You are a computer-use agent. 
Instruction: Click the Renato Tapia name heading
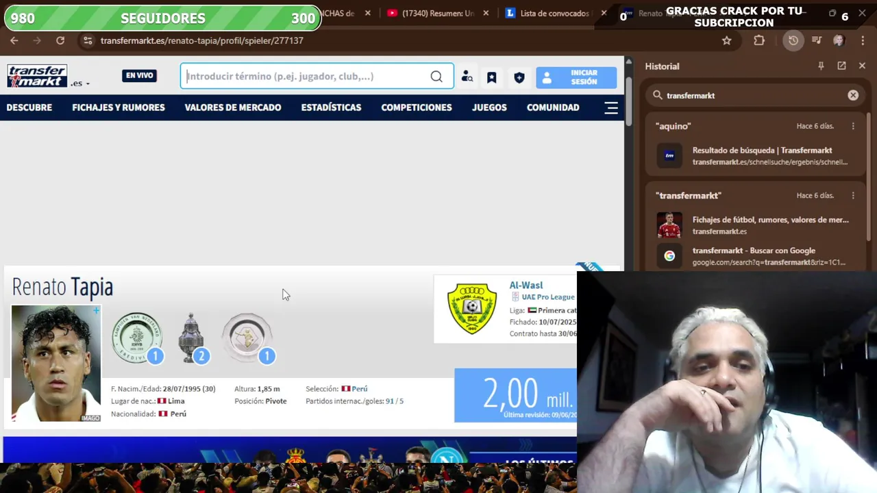pyautogui.click(x=62, y=287)
